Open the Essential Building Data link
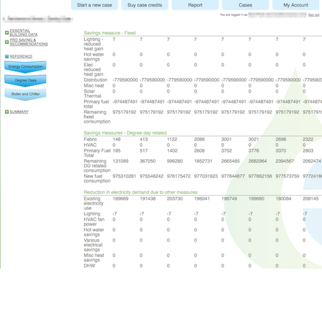322x327 pixels. (24, 33)
